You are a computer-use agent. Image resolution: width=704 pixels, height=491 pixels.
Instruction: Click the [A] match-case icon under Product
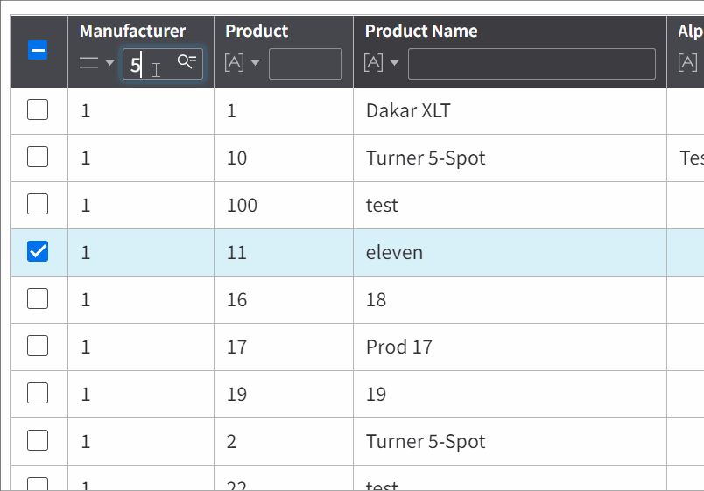pos(235,62)
